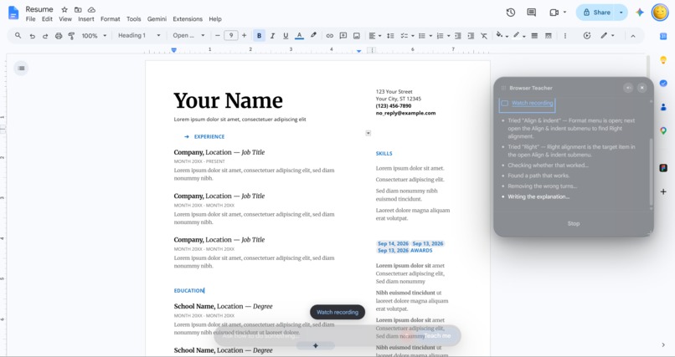Click the insert image toolbar icon
Viewport: 675px width, 357px height.
click(357, 36)
